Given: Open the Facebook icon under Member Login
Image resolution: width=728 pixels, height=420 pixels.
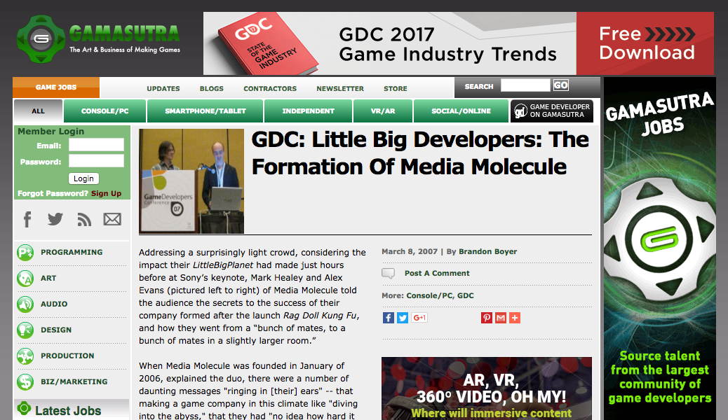Looking at the screenshot, I should [x=27, y=219].
